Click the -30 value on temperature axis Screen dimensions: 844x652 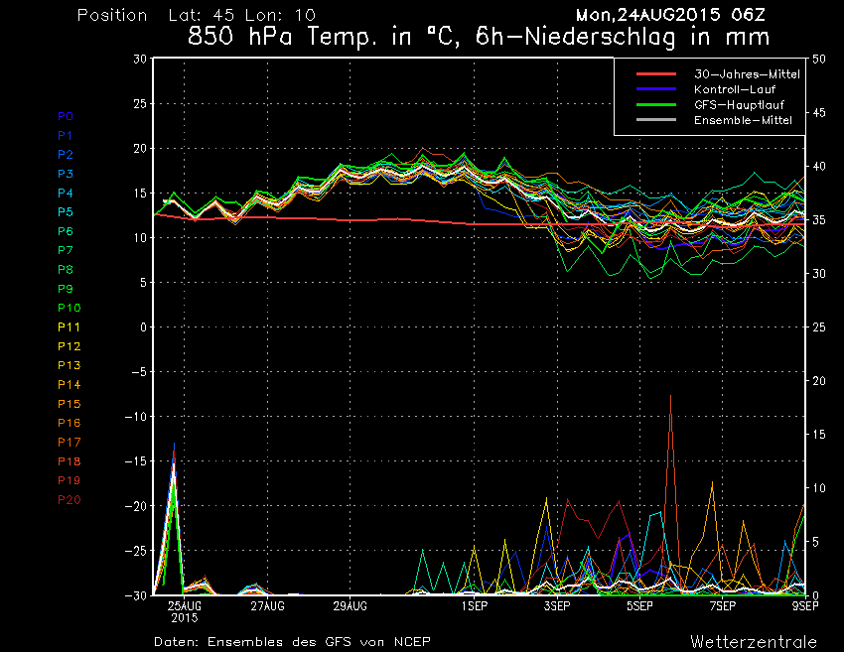tap(136, 595)
